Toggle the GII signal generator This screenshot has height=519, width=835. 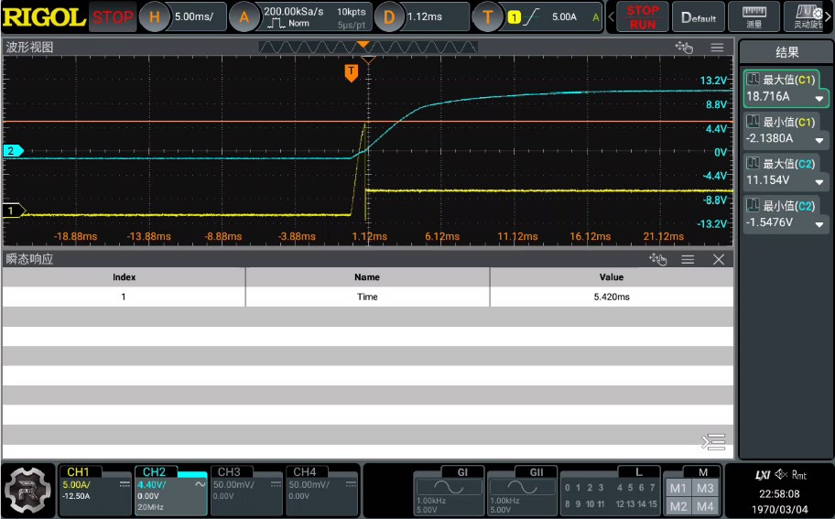pos(523,491)
